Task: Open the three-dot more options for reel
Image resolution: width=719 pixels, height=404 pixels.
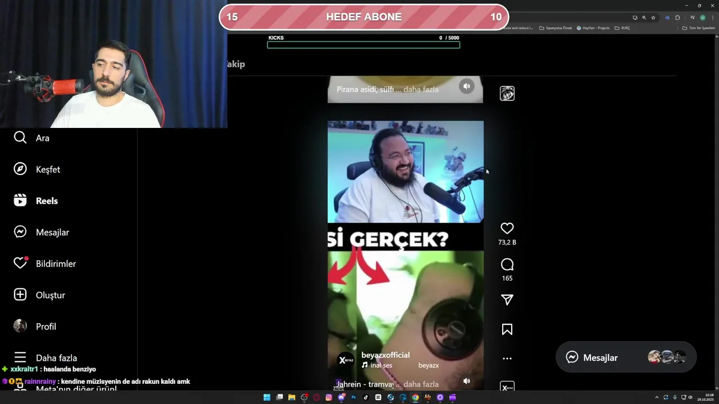Action: (507, 359)
